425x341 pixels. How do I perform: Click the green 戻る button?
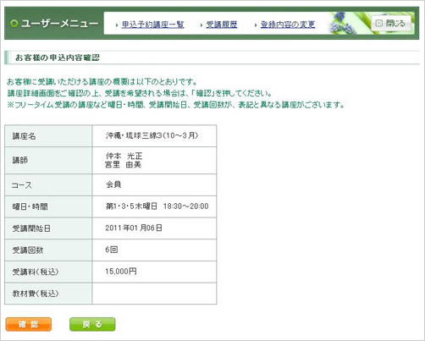(x=92, y=324)
